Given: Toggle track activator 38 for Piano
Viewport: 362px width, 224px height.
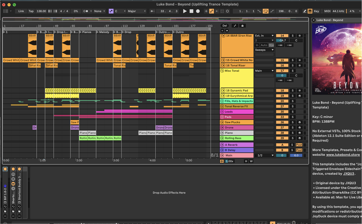Looking at the screenshot, I should pyautogui.click(x=282, y=133).
